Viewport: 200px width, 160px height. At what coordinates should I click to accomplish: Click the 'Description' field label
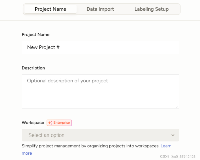click(x=33, y=68)
